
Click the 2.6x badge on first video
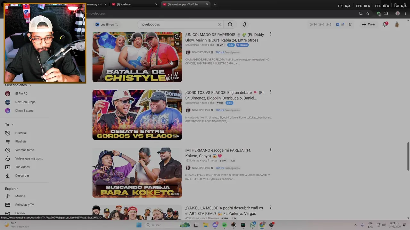tap(231, 45)
